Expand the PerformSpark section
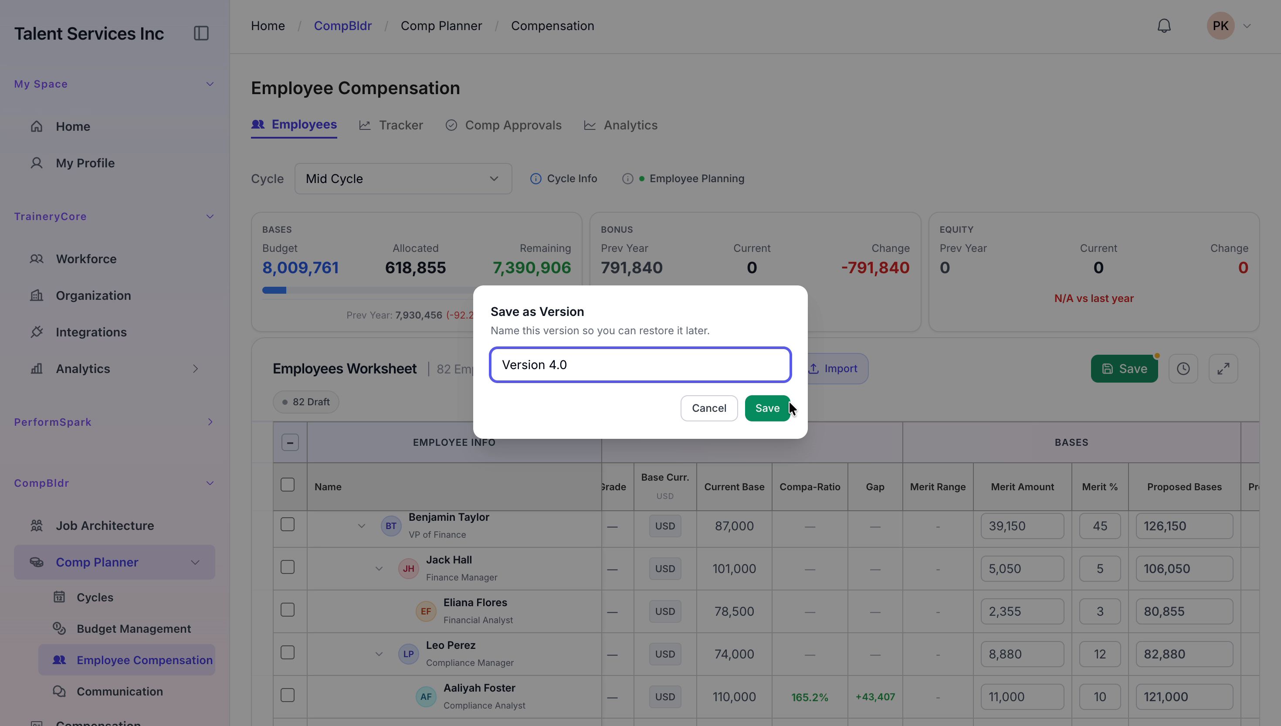Viewport: 1281px width, 726px height. [210, 422]
